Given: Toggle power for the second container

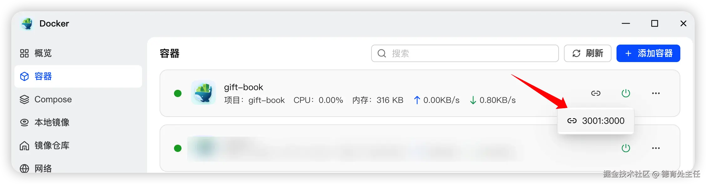Looking at the screenshot, I should coord(626,148).
